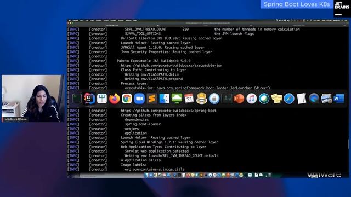Screen dimensions: 351x197
Task: Launch QuickTime Player from the Dock
Action: pos(314,99)
